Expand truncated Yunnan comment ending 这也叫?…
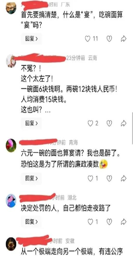This screenshot has height=256, width=133. click(x=48, y=111)
